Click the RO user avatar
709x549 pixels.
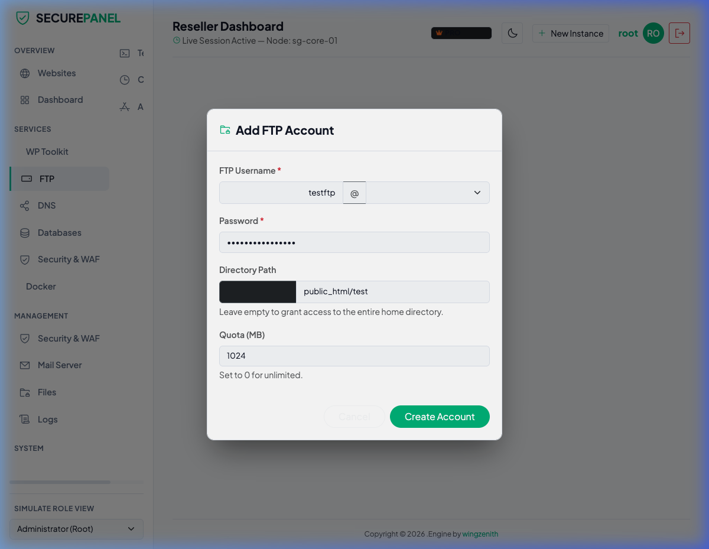pyautogui.click(x=653, y=33)
